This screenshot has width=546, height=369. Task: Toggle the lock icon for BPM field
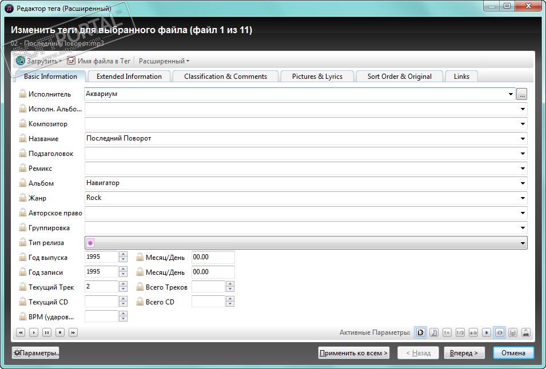23,317
